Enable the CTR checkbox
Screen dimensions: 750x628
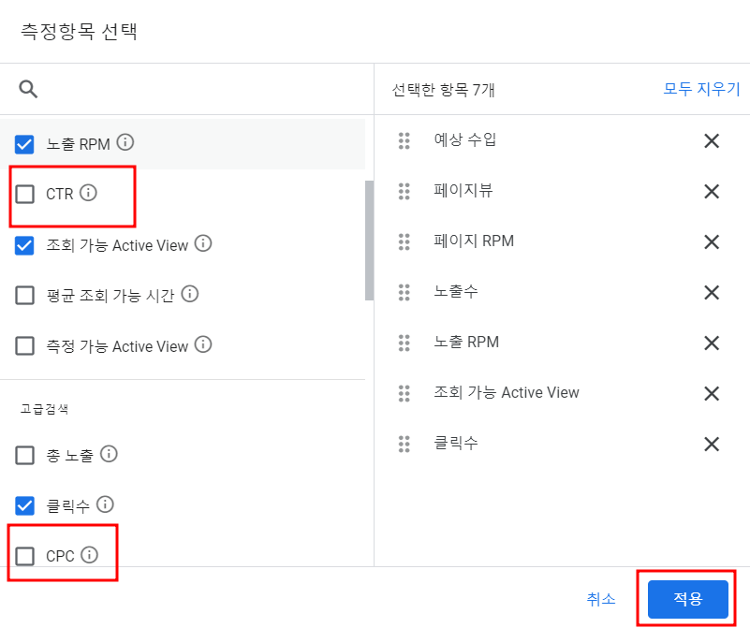(23, 191)
